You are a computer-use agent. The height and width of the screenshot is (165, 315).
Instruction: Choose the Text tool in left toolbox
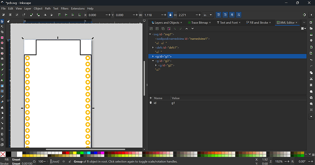point(2,80)
